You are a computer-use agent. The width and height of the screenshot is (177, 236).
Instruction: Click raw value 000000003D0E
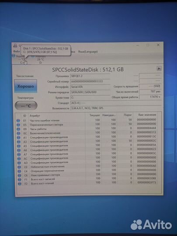147,178
